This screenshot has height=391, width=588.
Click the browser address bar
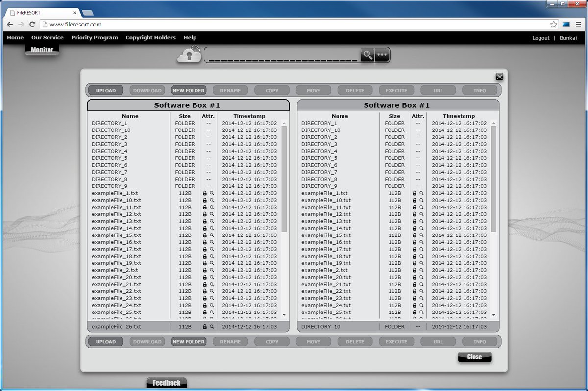click(294, 24)
